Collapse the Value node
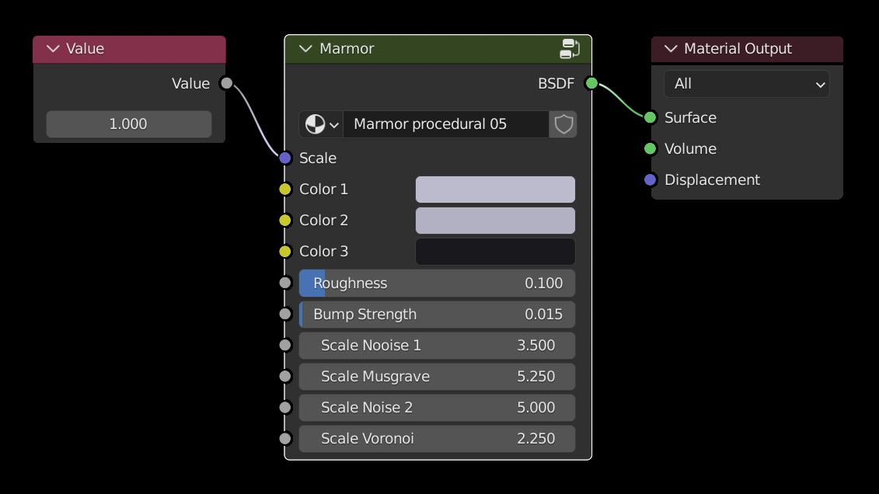Screen dimensions: 879x494 tap(53, 49)
